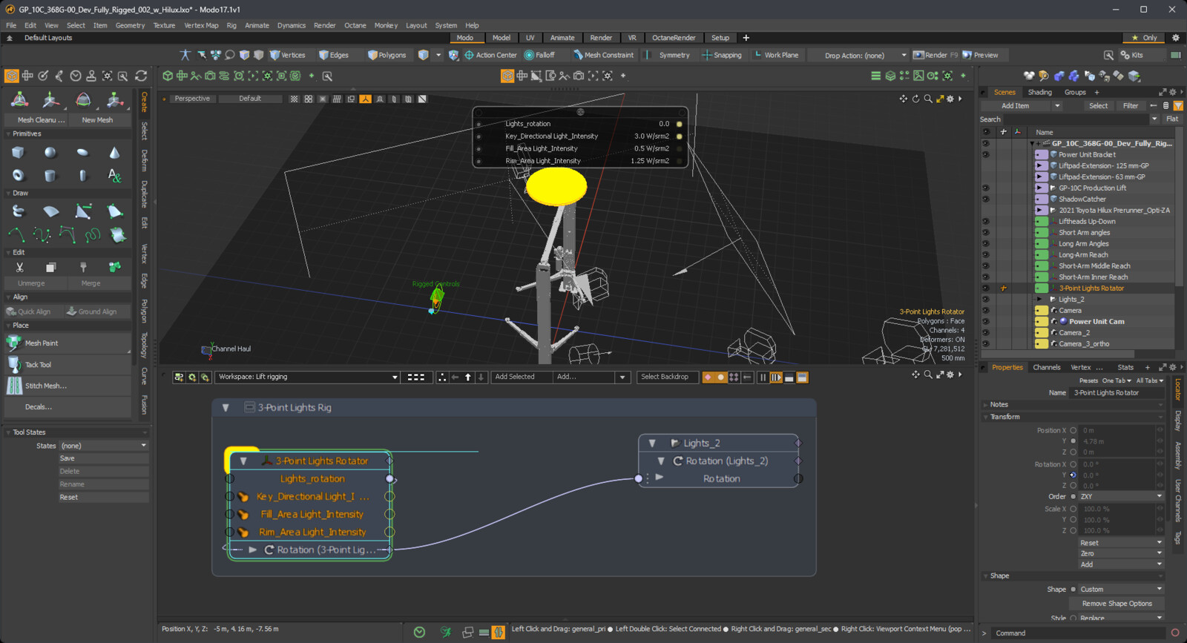The width and height of the screenshot is (1187, 643).
Task: Open the Workspace Lift rigging dropdown
Action: [307, 377]
